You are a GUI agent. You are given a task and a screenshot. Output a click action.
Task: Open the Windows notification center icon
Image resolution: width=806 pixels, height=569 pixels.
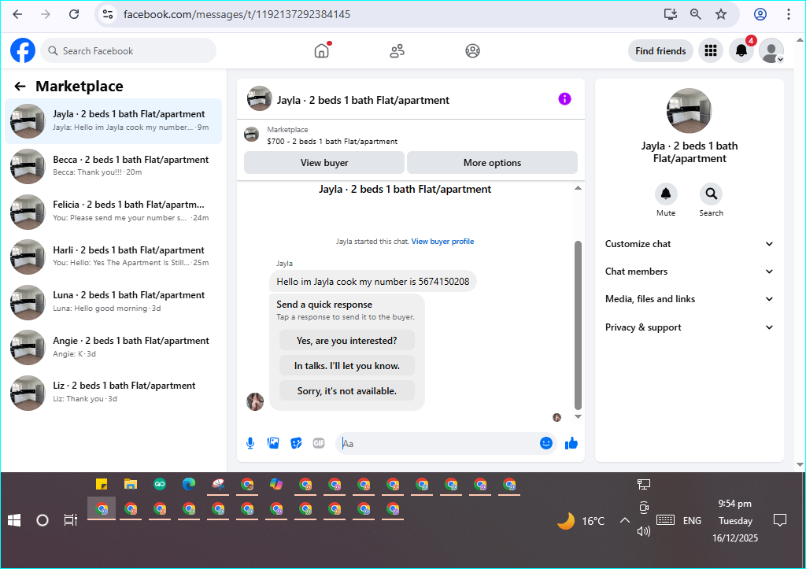click(780, 520)
